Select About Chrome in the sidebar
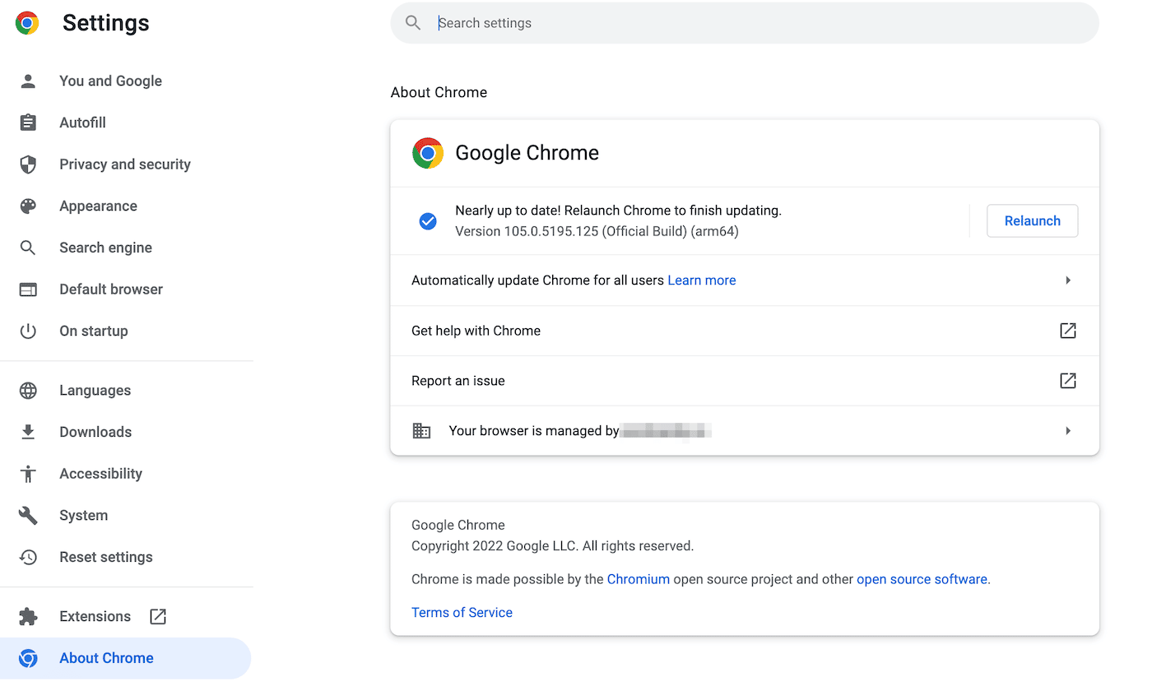 click(x=106, y=657)
